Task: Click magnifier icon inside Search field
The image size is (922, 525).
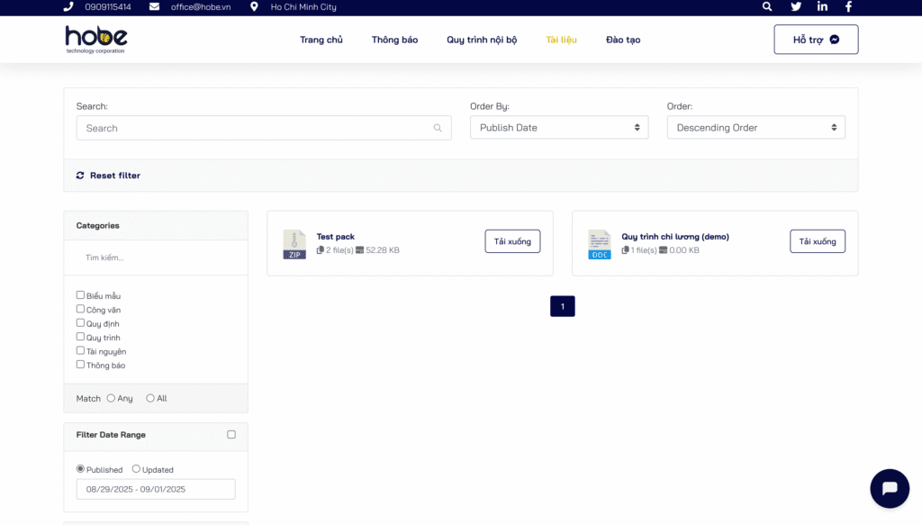Action: pos(438,128)
